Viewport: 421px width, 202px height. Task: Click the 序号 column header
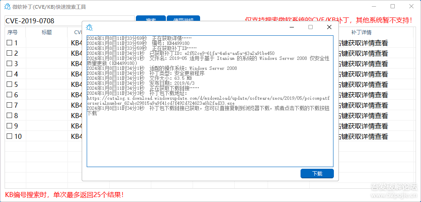pyautogui.click(x=13, y=32)
